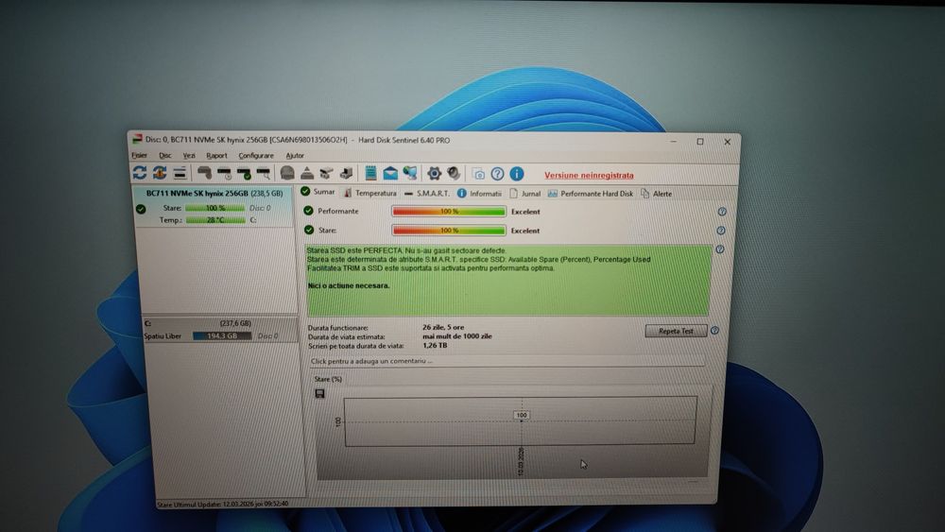
Task: Click the 100 data point label in graph
Action: 522,415
